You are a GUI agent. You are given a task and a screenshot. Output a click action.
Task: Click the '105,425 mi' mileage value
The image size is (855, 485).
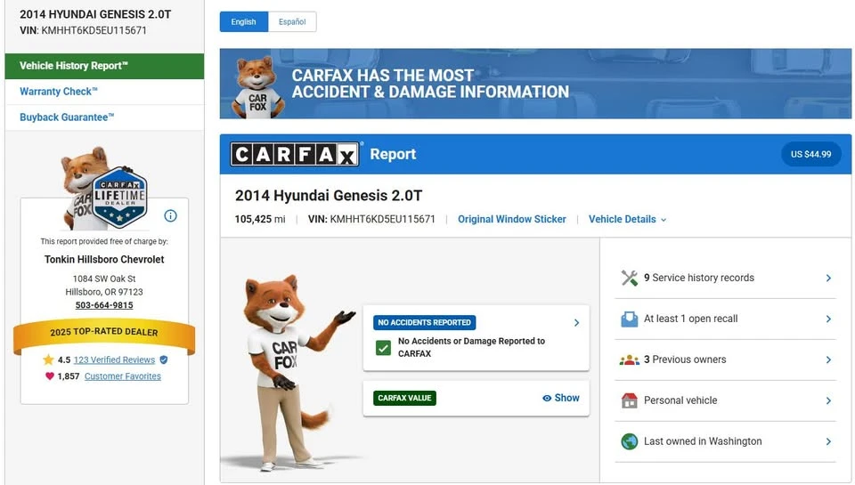point(259,219)
